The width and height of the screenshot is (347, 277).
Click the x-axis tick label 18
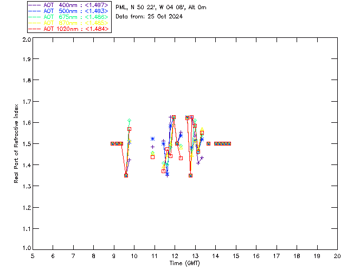click(x=297, y=256)
